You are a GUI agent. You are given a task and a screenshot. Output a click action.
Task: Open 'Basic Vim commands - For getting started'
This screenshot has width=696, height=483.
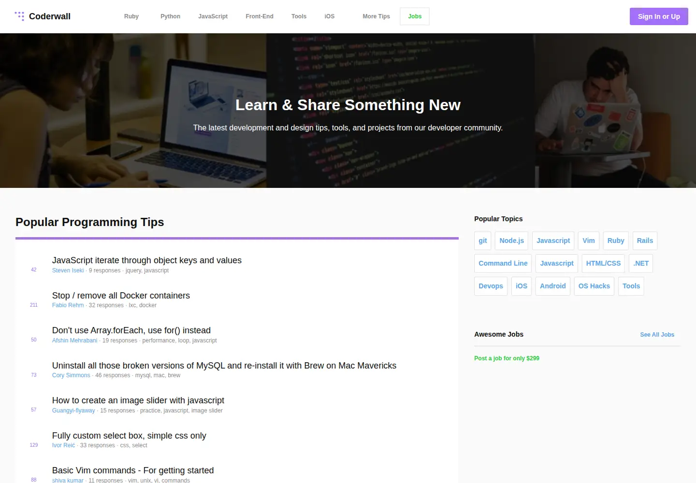[133, 470]
